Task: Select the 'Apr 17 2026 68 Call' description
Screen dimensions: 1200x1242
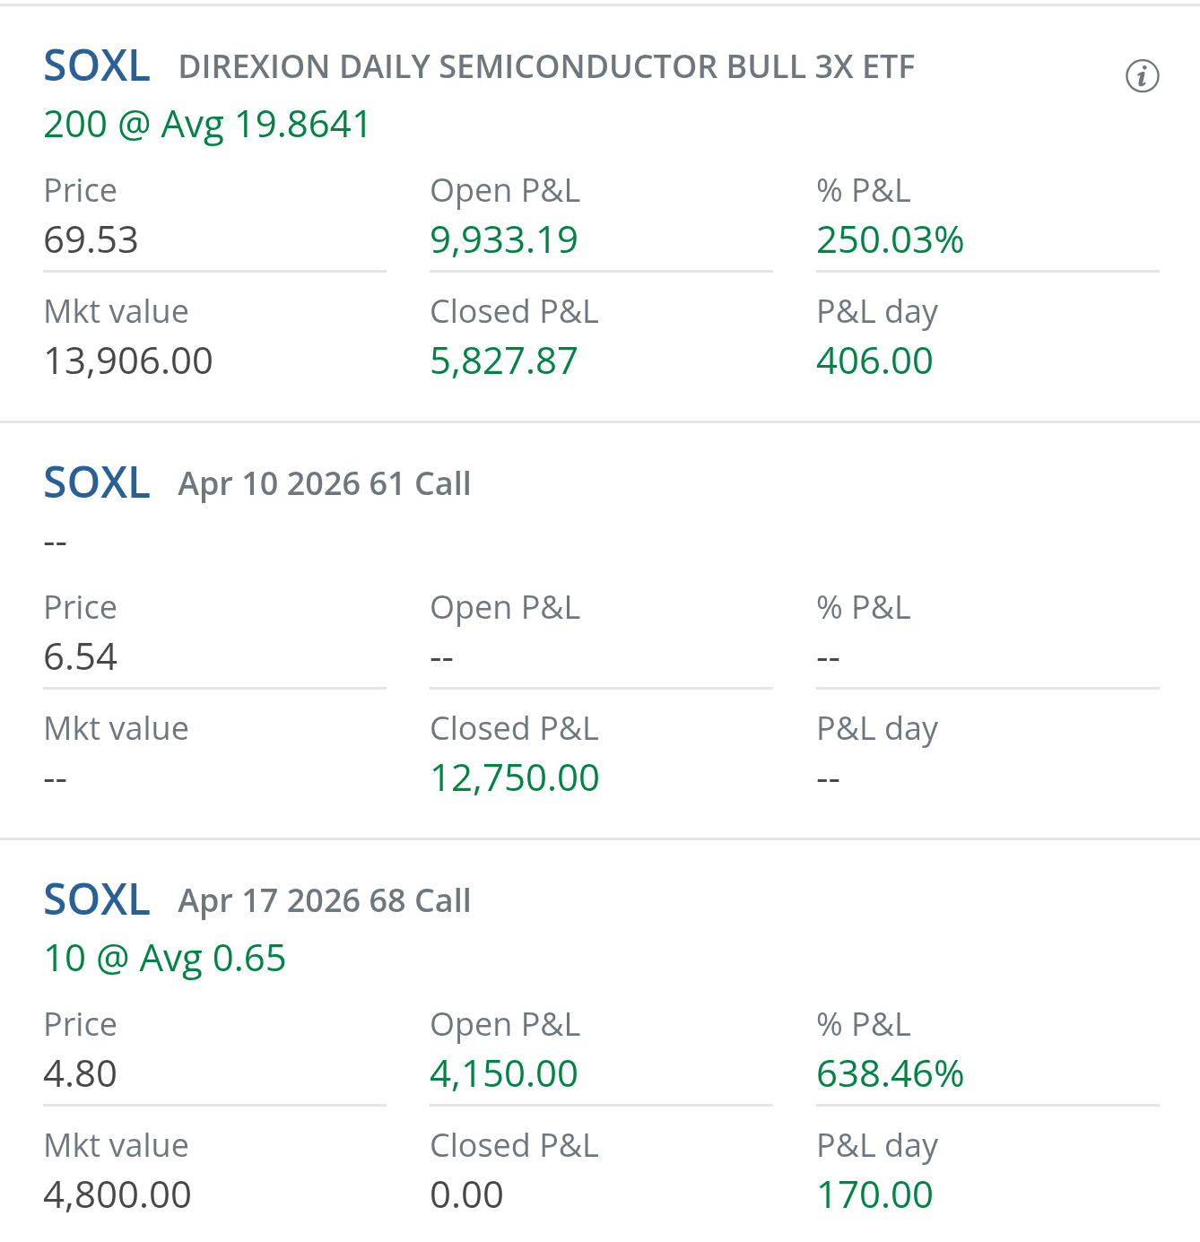Action: (325, 901)
